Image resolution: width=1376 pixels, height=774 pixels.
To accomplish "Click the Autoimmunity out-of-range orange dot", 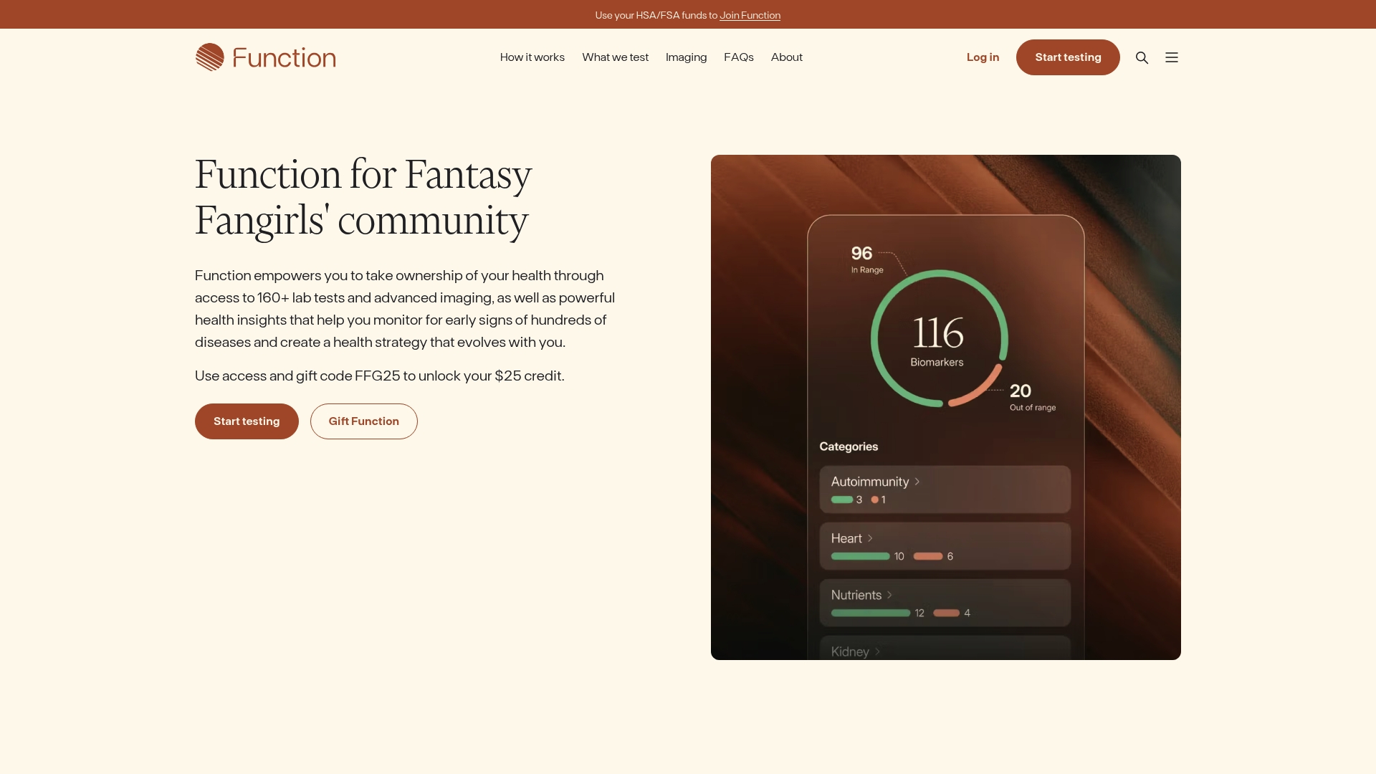I will point(874,500).
